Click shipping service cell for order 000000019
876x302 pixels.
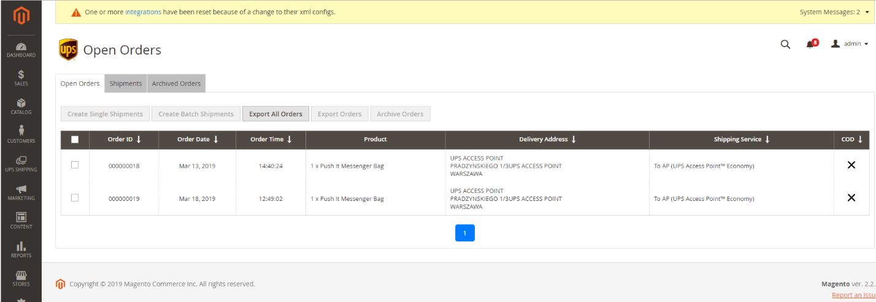click(x=741, y=198)
